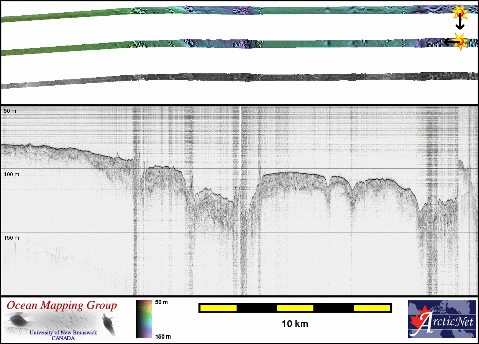Click the 150 m label beside color legend
Screen dimensions: 479x344
[x=162, y=336]
